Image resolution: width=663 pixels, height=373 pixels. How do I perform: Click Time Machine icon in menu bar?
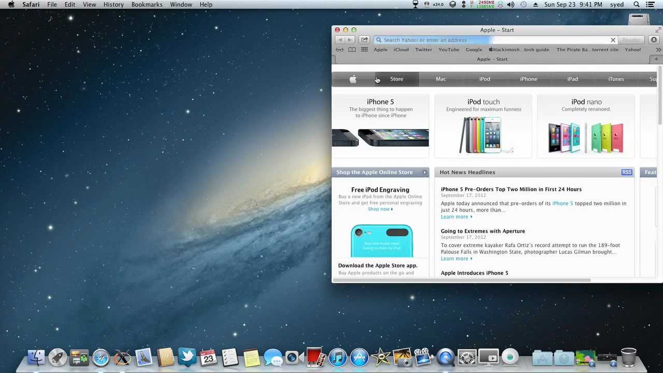(x=523, y=5)
